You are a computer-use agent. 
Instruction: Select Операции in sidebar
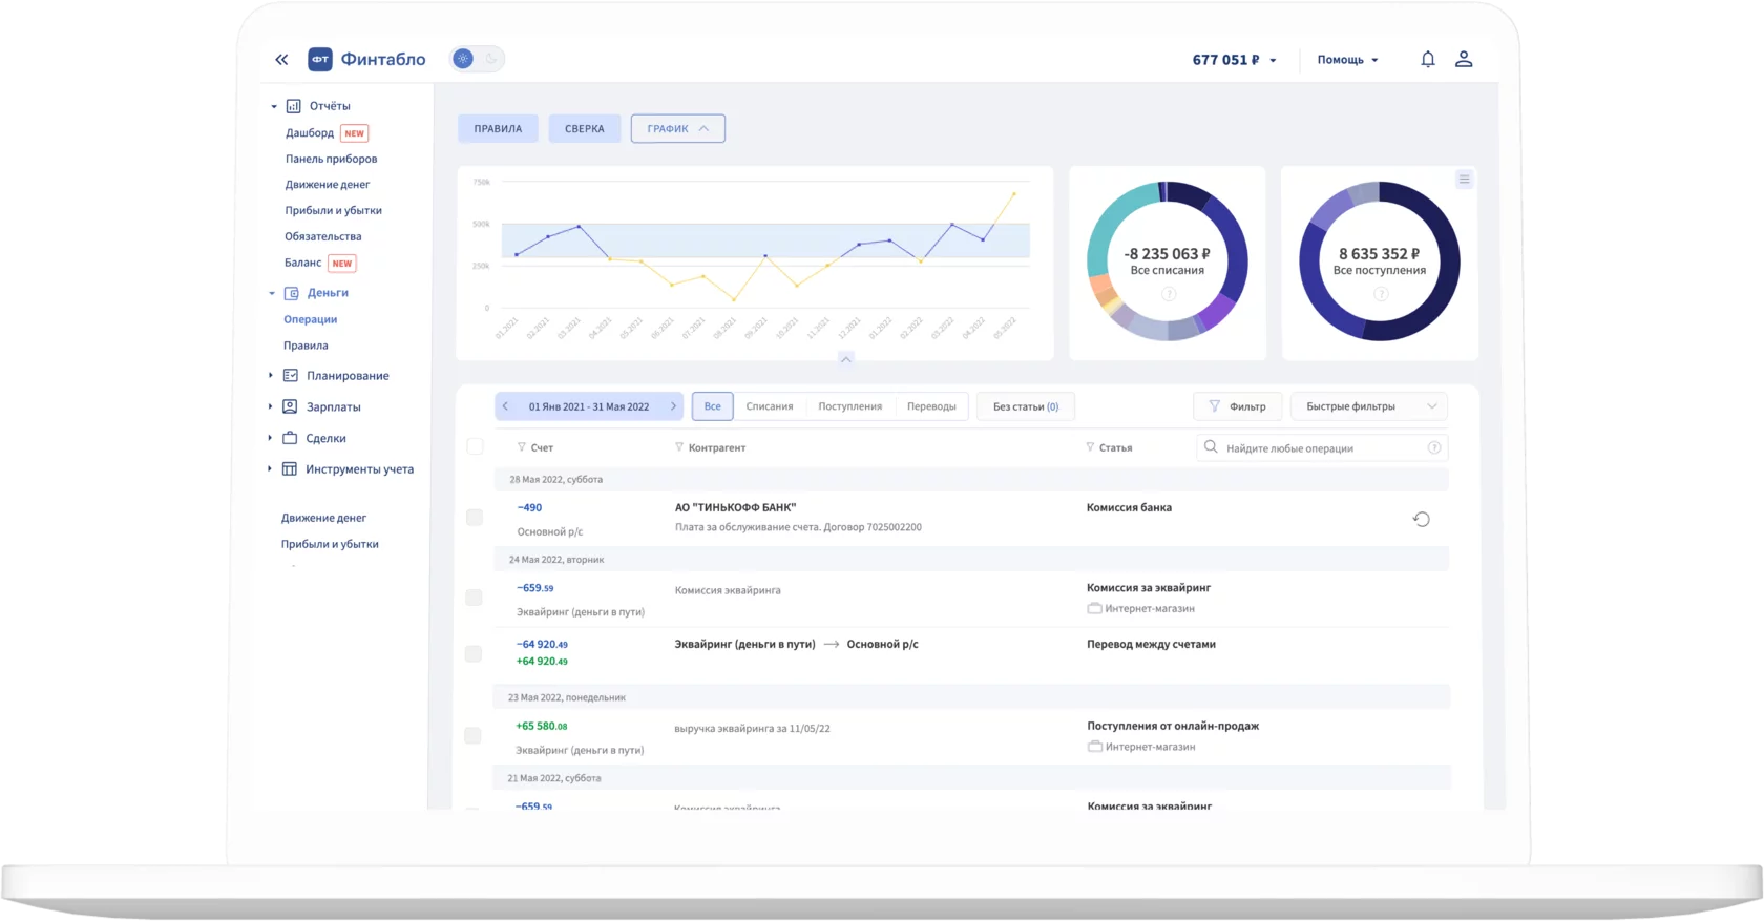coord(310,319)
